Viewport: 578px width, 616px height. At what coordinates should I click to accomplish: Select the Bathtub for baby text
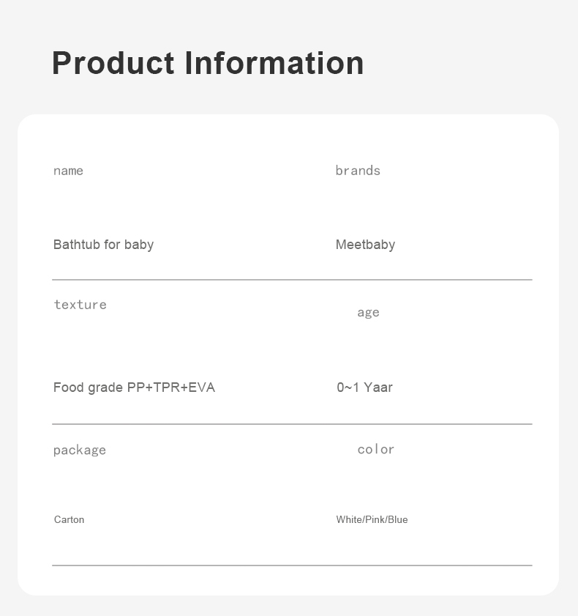click(104, 245)
